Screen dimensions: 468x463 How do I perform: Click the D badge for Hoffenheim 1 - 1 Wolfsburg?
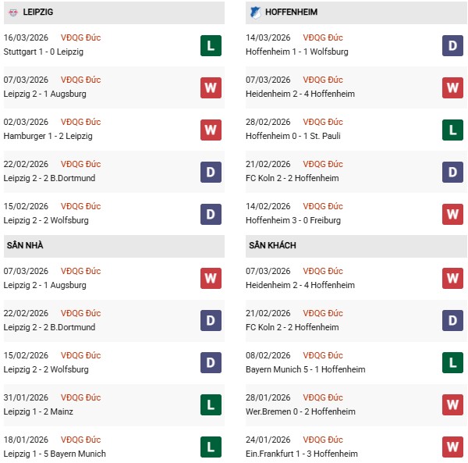453,45
